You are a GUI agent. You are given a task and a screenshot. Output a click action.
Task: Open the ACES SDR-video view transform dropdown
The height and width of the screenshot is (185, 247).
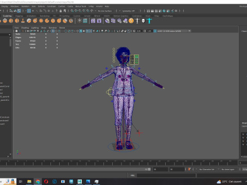[x=174, y=31]
